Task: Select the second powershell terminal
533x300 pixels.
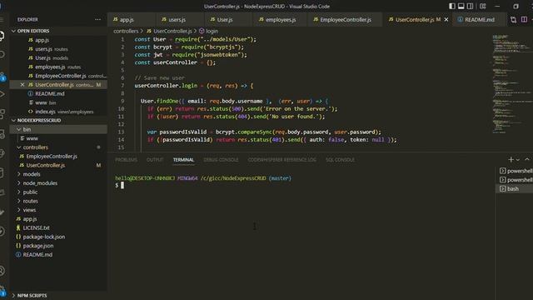Action: 515,180
